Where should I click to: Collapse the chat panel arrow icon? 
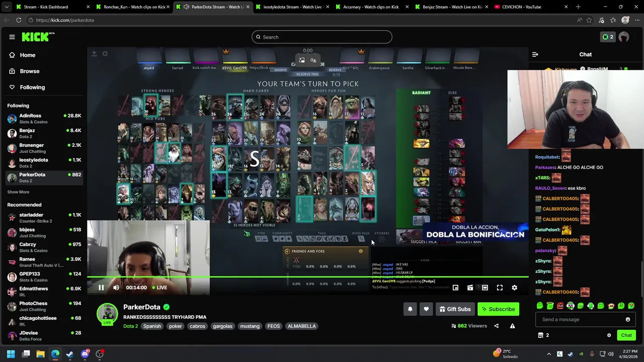tap(535, 54)
